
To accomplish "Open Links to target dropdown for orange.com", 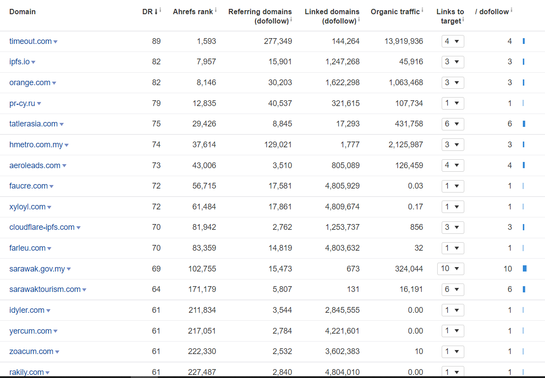I will click(453, 83).
